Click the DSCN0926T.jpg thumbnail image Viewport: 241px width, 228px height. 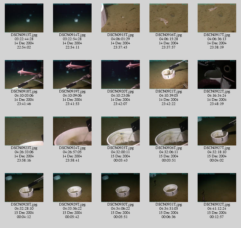click(x=169, y=131)
